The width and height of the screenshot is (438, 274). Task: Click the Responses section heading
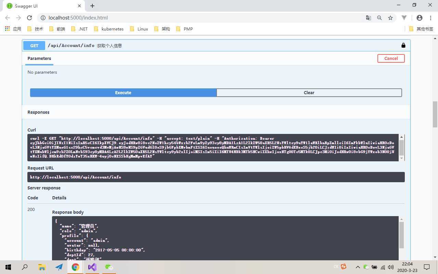[x=38, y=112]
